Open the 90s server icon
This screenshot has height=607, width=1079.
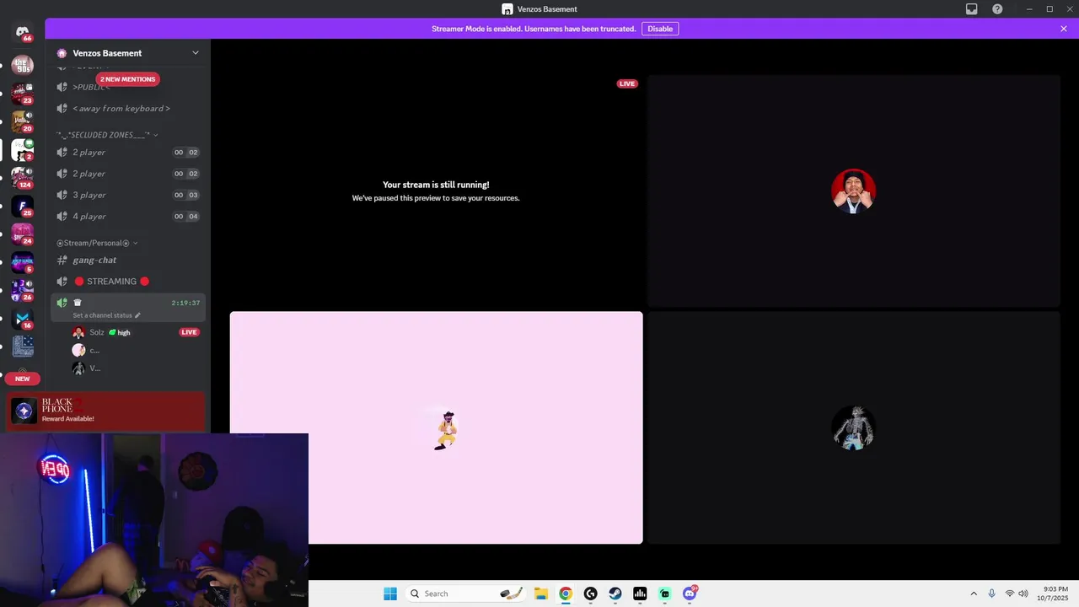point(22,65)
